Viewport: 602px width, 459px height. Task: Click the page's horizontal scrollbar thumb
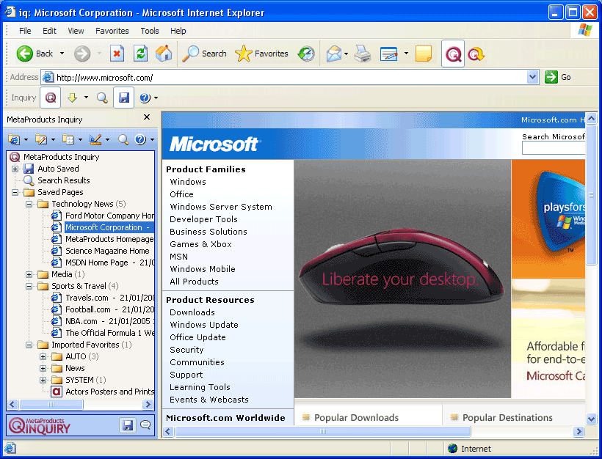coord(322,432)
